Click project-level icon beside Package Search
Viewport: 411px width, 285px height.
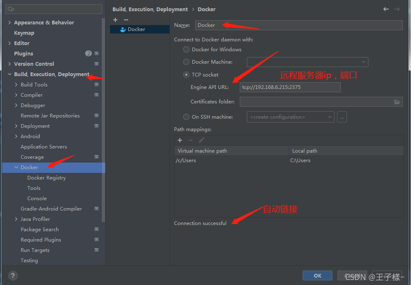tap(96, 230)
